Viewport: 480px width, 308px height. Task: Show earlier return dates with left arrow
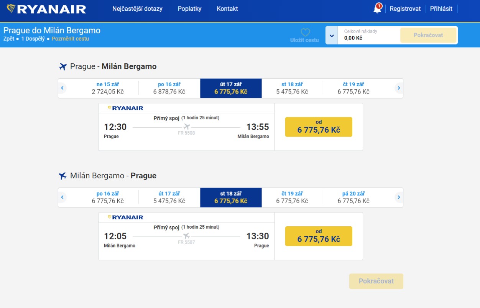coord(62,198)
